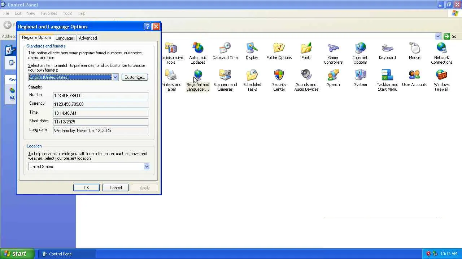Click the Short date sample field
This screenshot has width=462, height=259.
coord(101,122)
